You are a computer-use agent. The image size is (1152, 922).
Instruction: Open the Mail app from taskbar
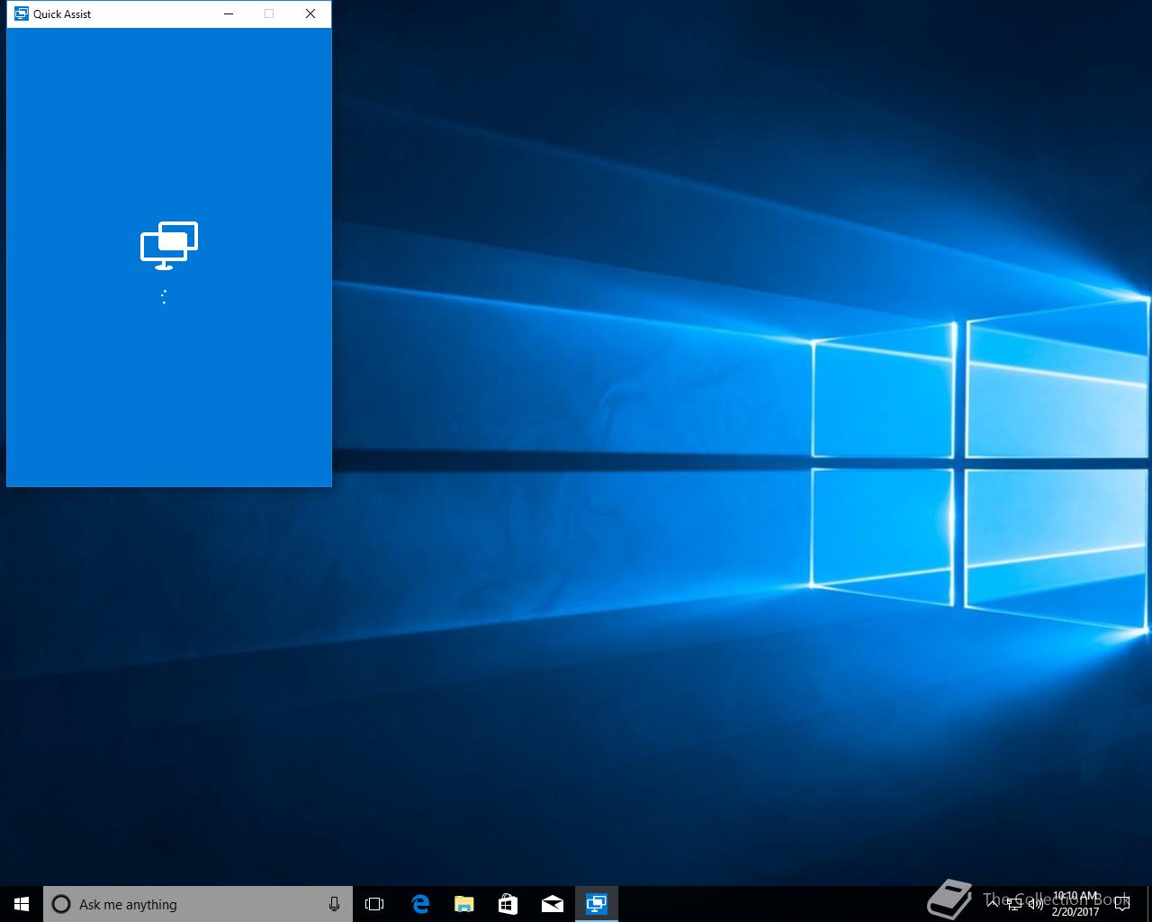tap(552, 904)
